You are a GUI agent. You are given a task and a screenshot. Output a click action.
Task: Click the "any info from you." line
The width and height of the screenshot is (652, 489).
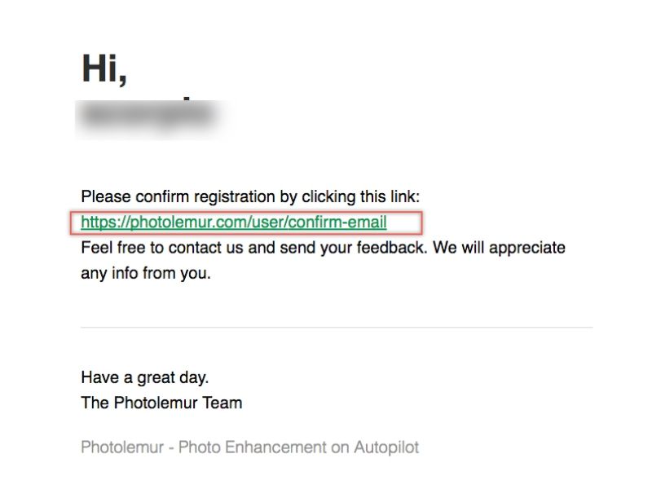pyautogui.click(x=145, y=273)
